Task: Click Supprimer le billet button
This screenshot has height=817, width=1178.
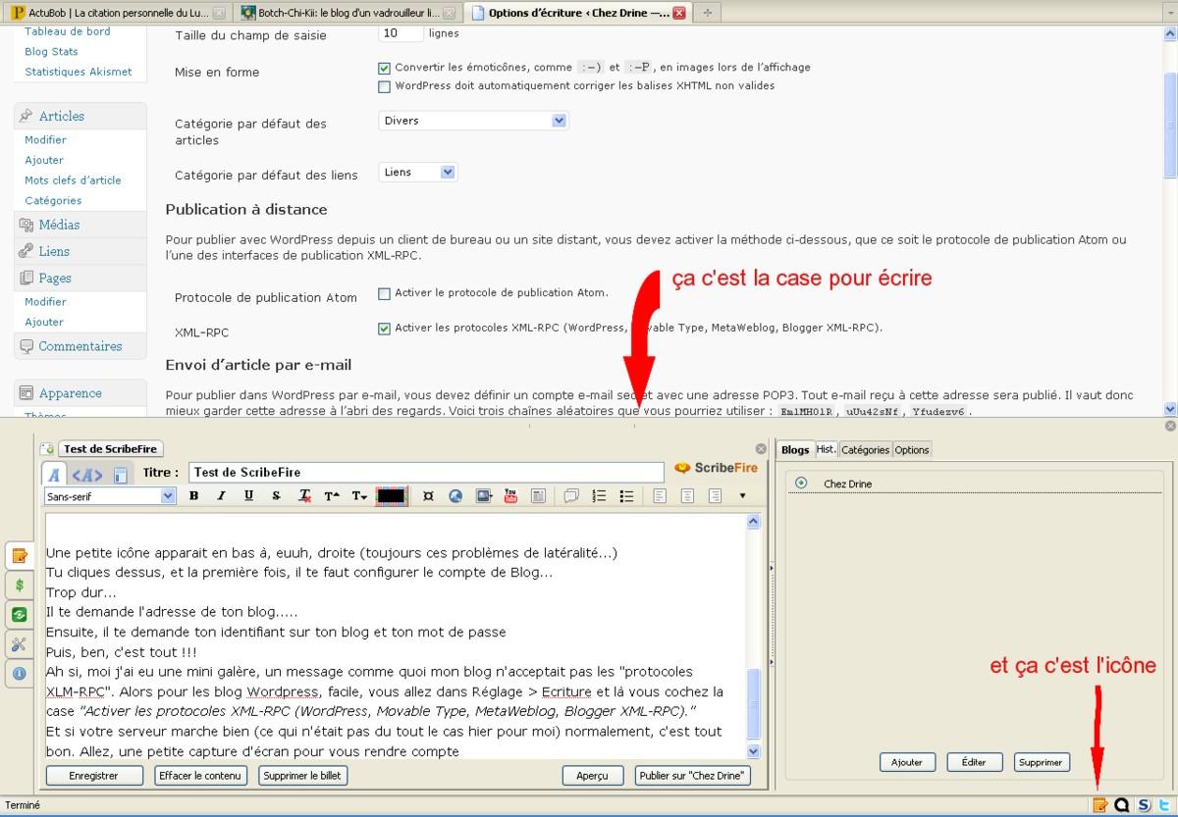Action: (x=303, y=776)
